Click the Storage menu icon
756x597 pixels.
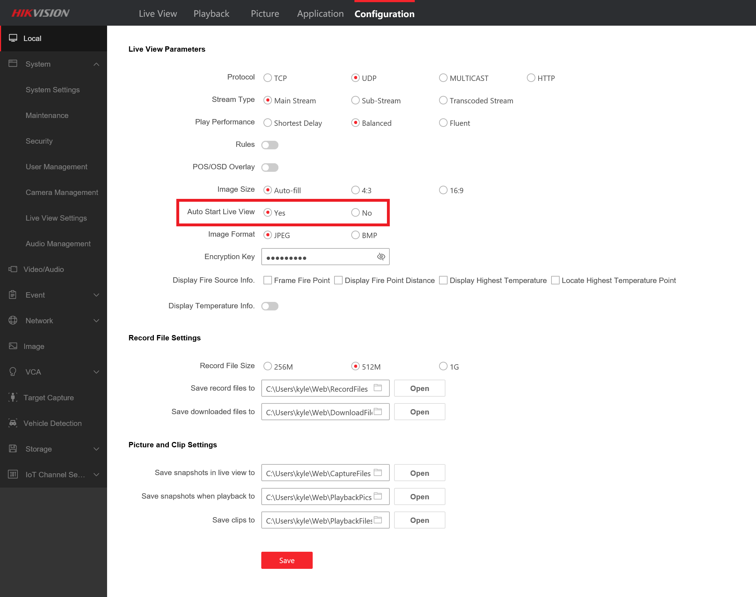(13, 448)
